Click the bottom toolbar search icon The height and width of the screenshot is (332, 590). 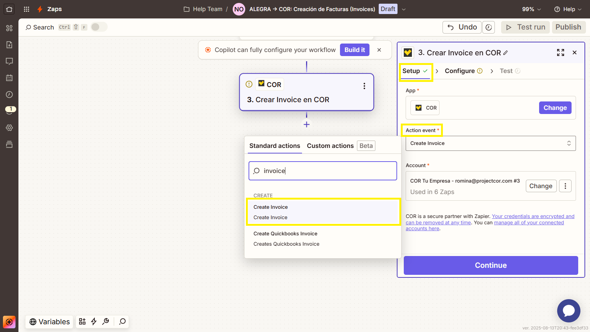coord(122,322)
